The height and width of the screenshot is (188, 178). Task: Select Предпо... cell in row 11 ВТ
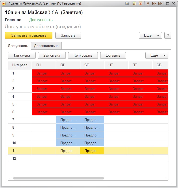point(68,151)
